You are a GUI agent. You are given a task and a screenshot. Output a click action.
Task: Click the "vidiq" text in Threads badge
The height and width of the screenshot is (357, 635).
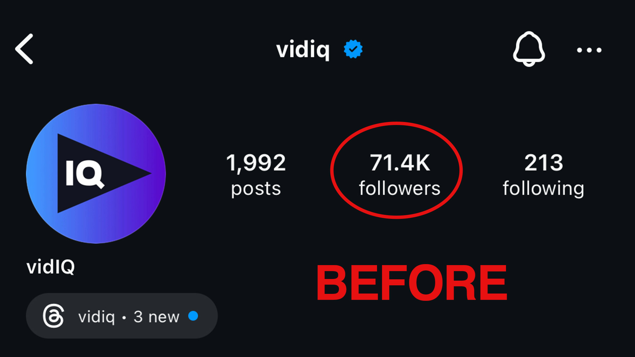pyautogui.click(x=97, y=317)
